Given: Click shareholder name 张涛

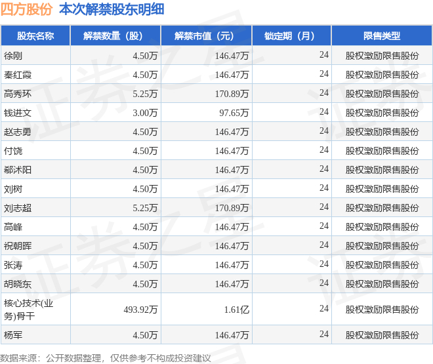Looking at the screenshot, I should coord(13,265).
